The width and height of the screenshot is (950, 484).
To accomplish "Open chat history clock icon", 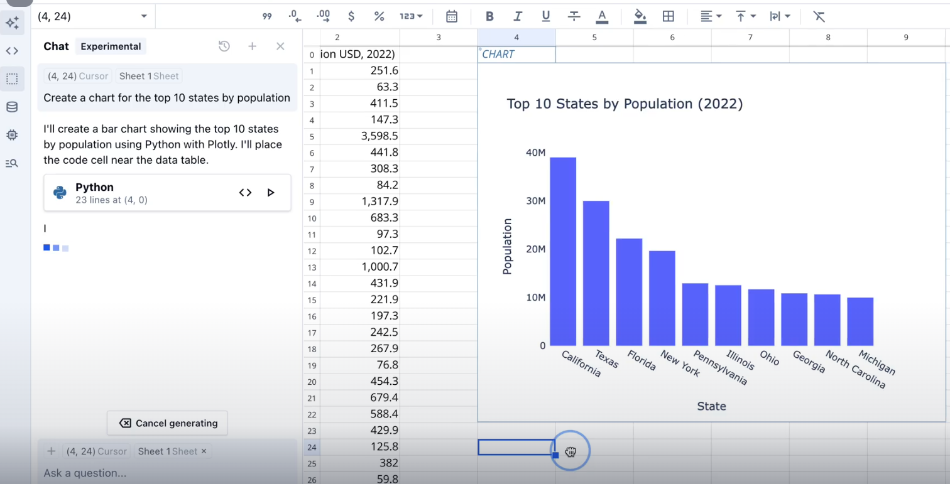I will (x=224, y=46).
